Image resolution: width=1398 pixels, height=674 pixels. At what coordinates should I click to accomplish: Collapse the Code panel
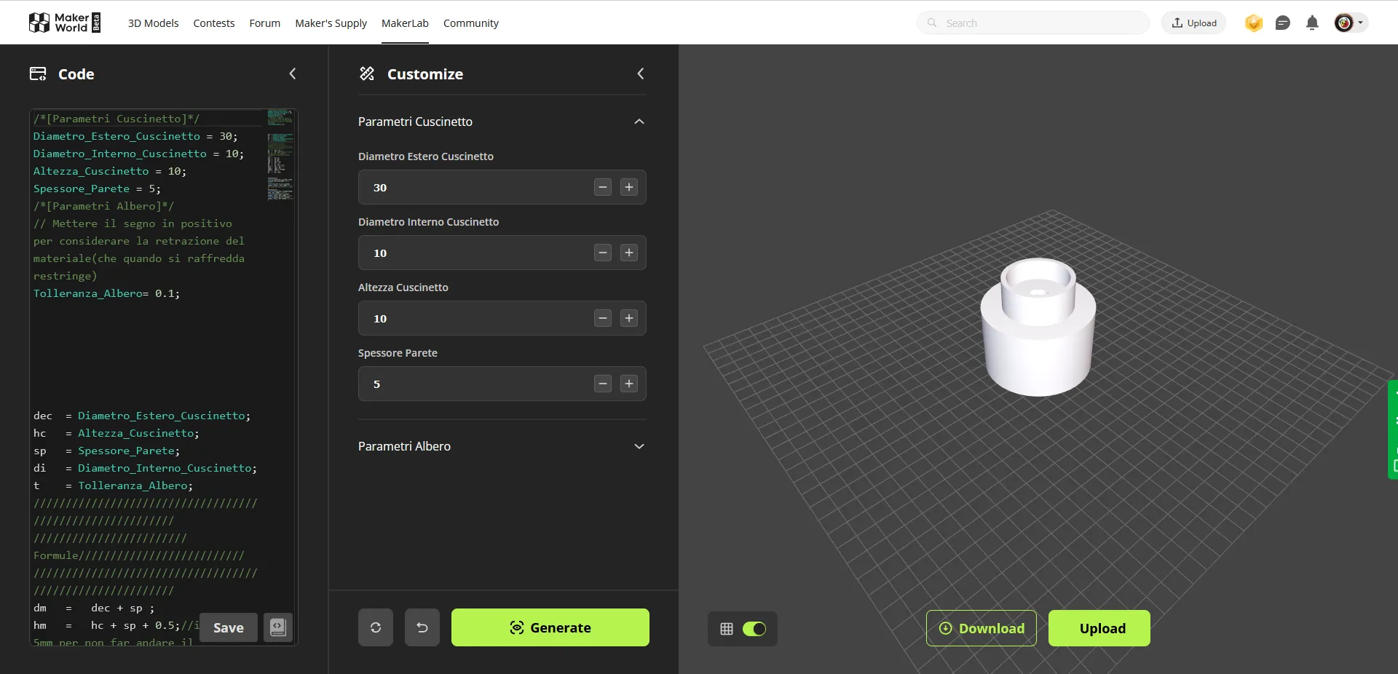293,74
